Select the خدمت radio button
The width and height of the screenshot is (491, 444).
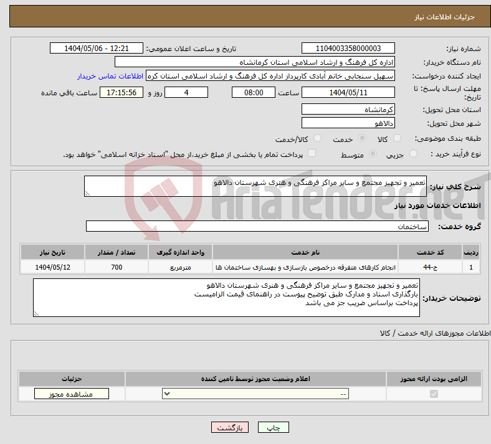[362, 138]
